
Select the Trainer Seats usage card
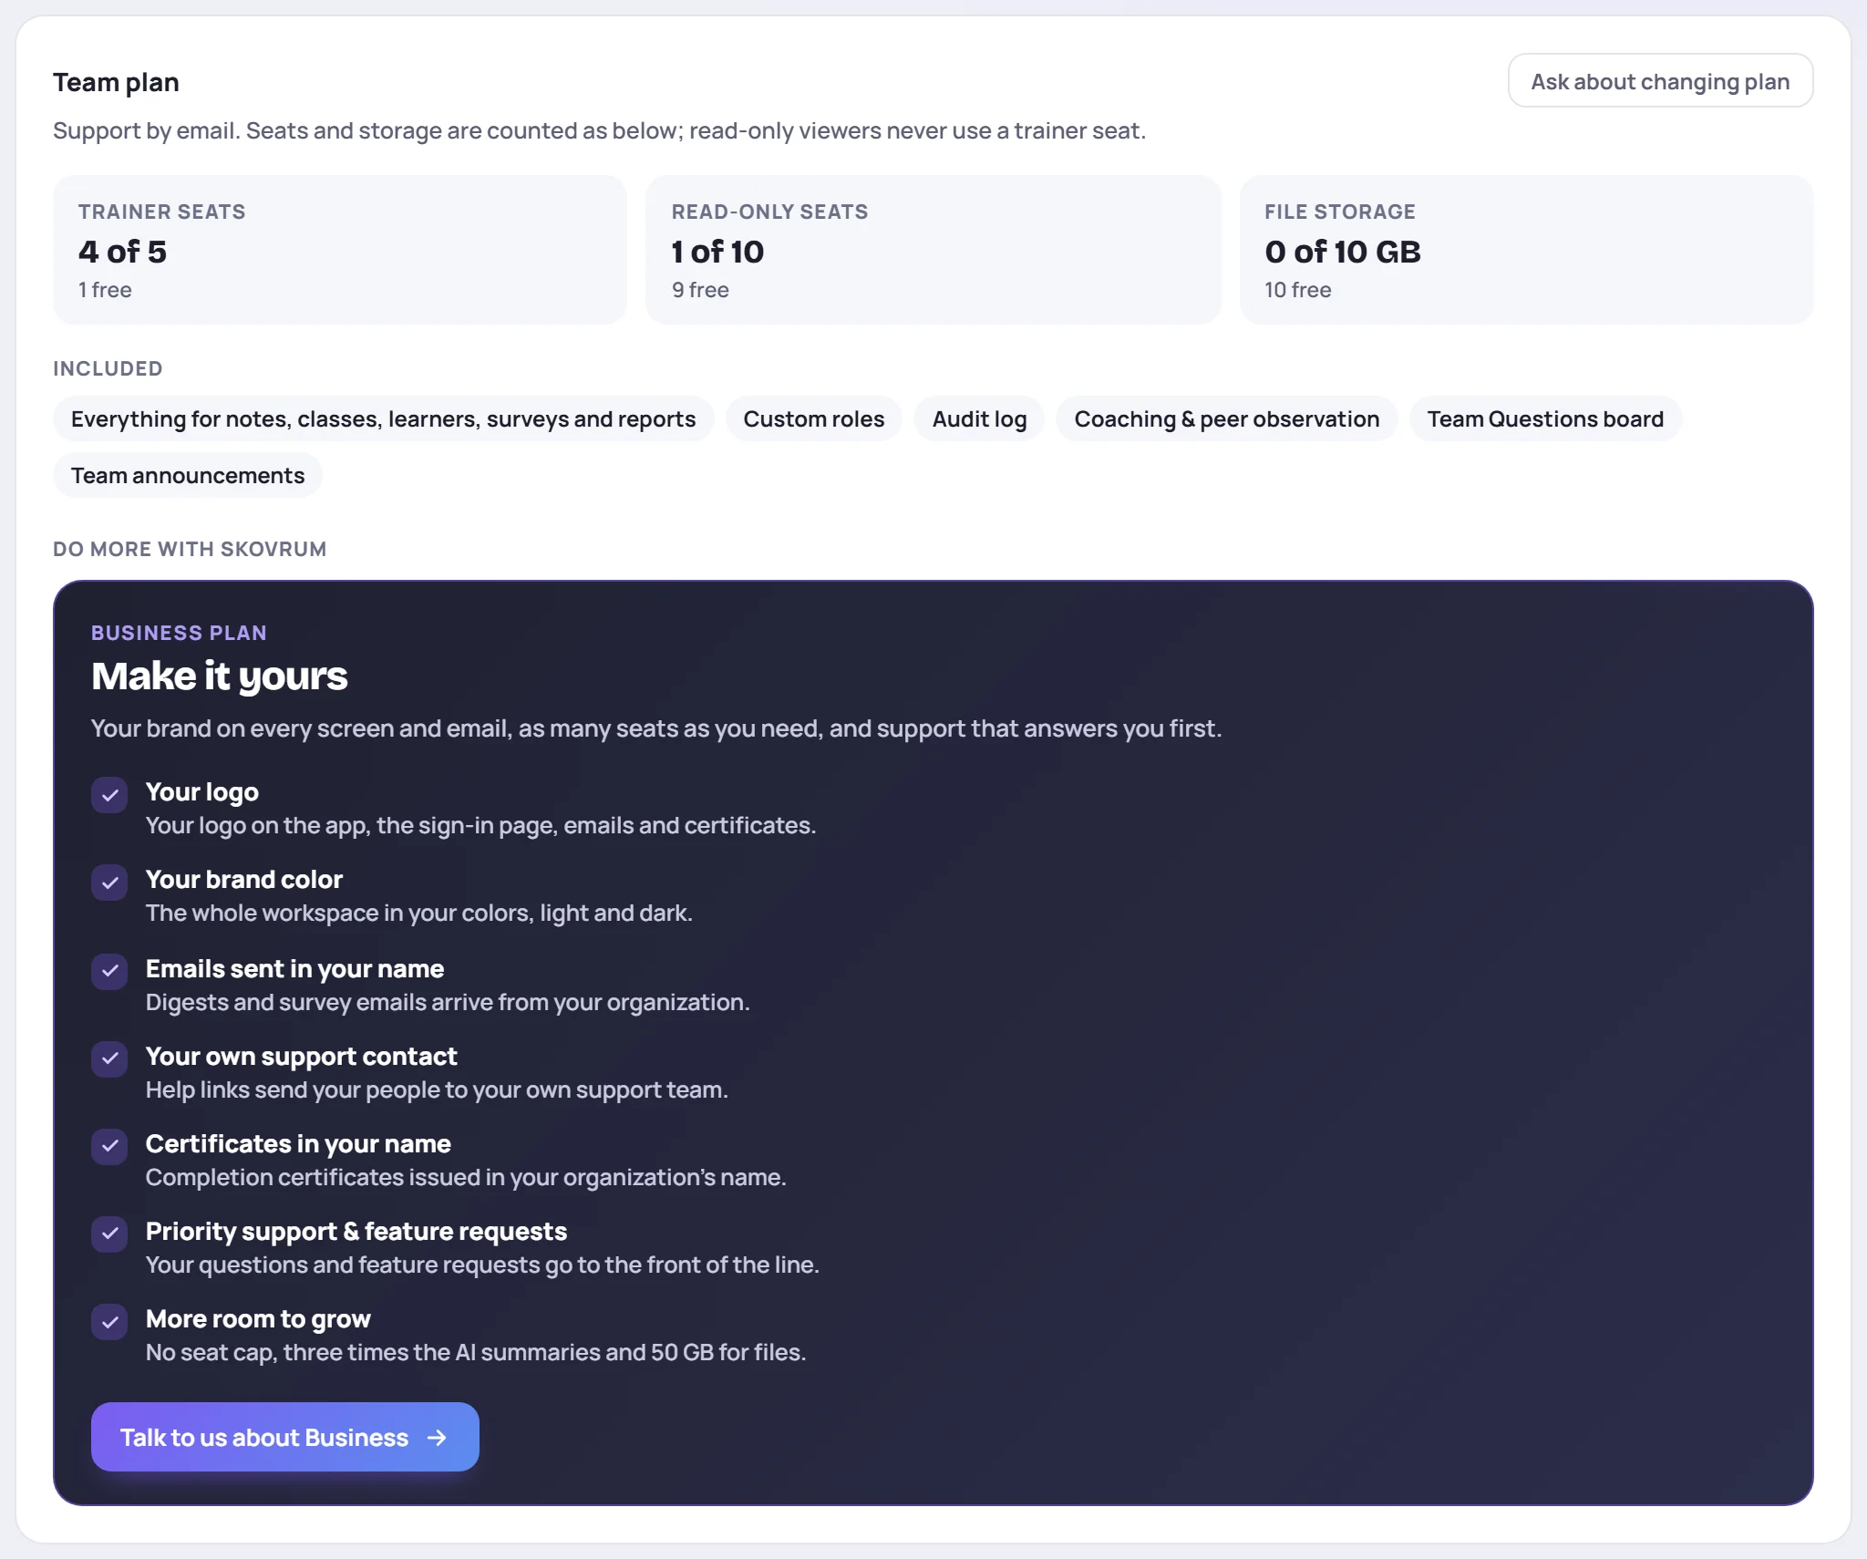click(340, 250)
